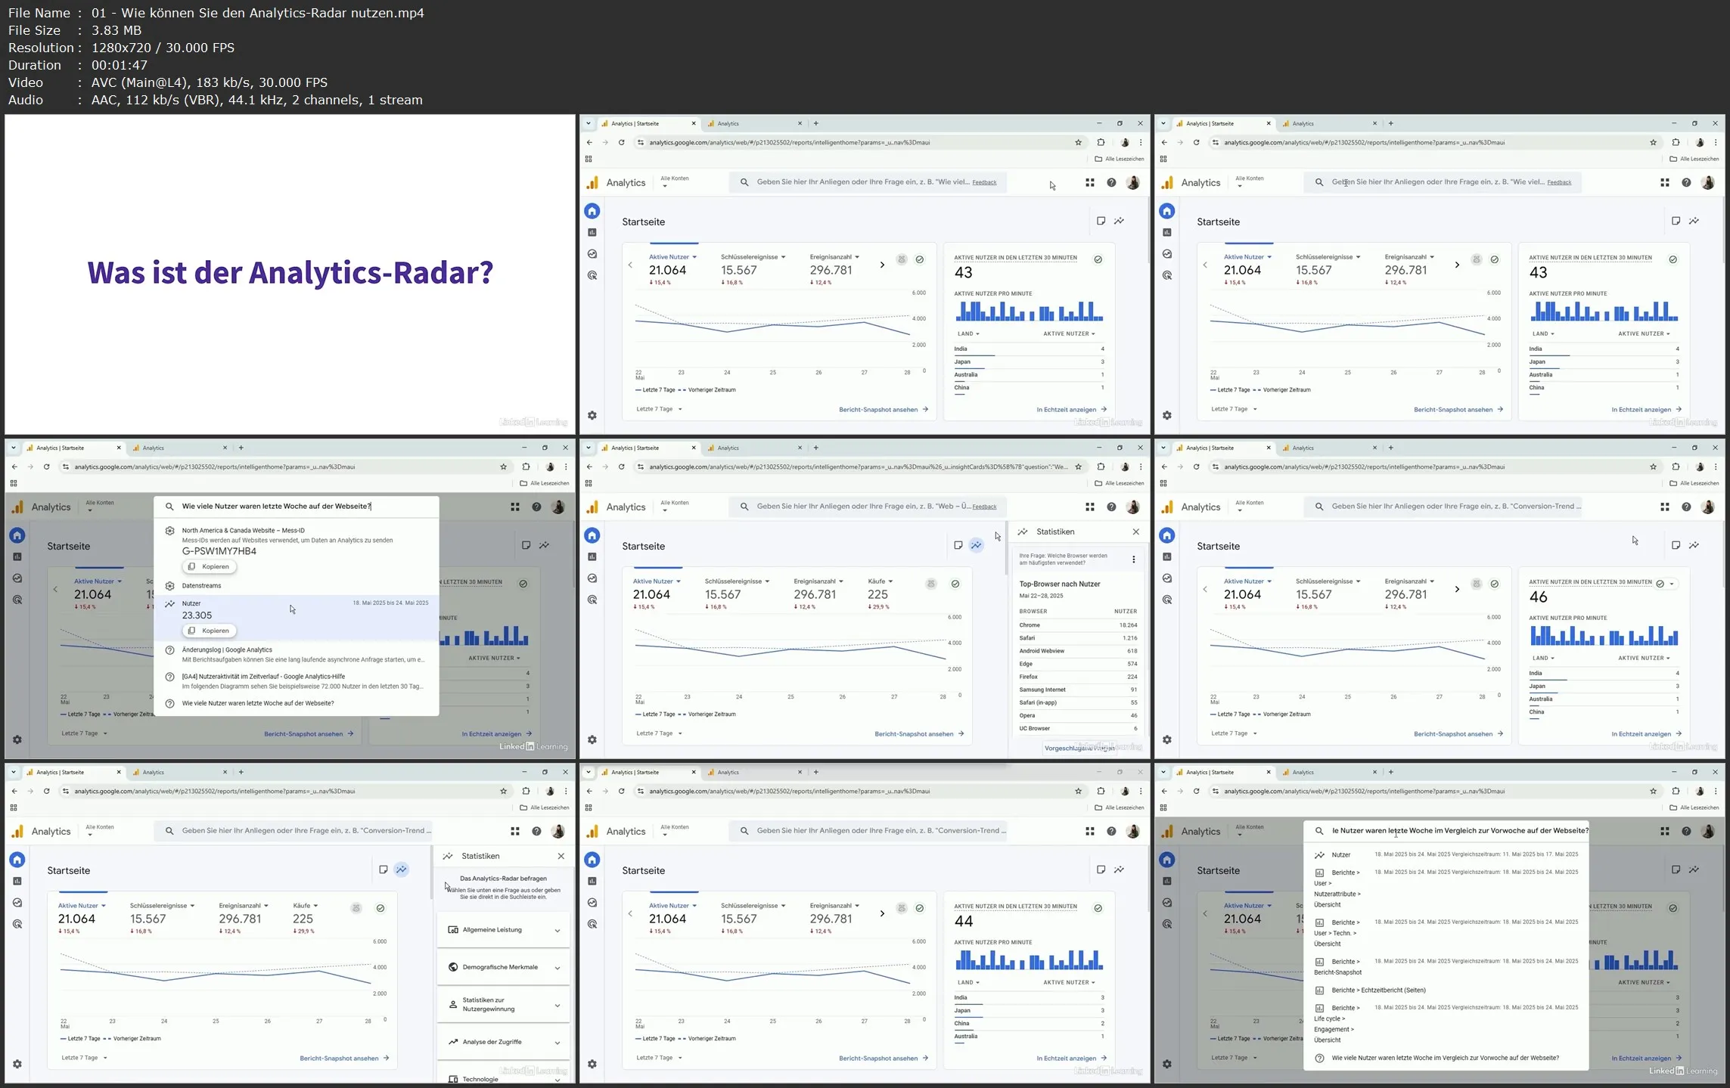Image resolution: width=1730 pixels, height=1088 pixels.
Task: Click 'Bericht-Snapshot ansehen' in the 46-active-users frame
Action: point(1458,734)
